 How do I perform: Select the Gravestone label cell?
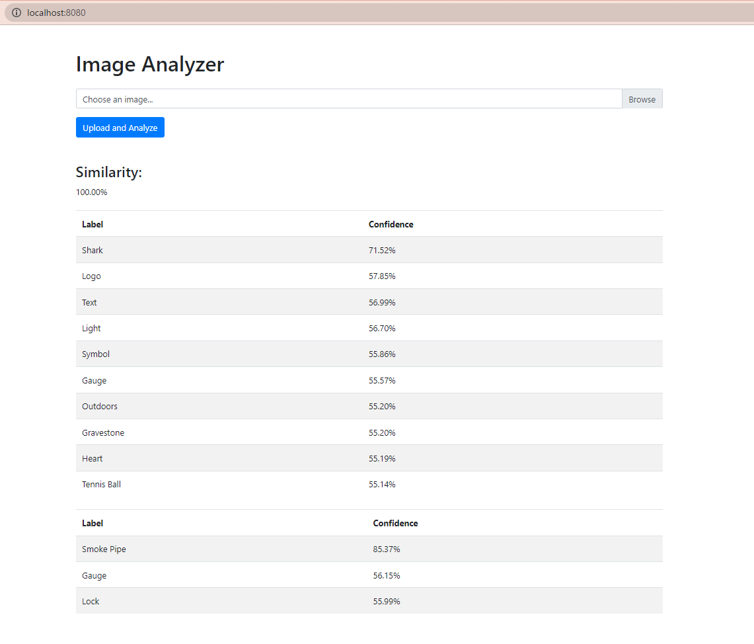click(x=103, y=432)
